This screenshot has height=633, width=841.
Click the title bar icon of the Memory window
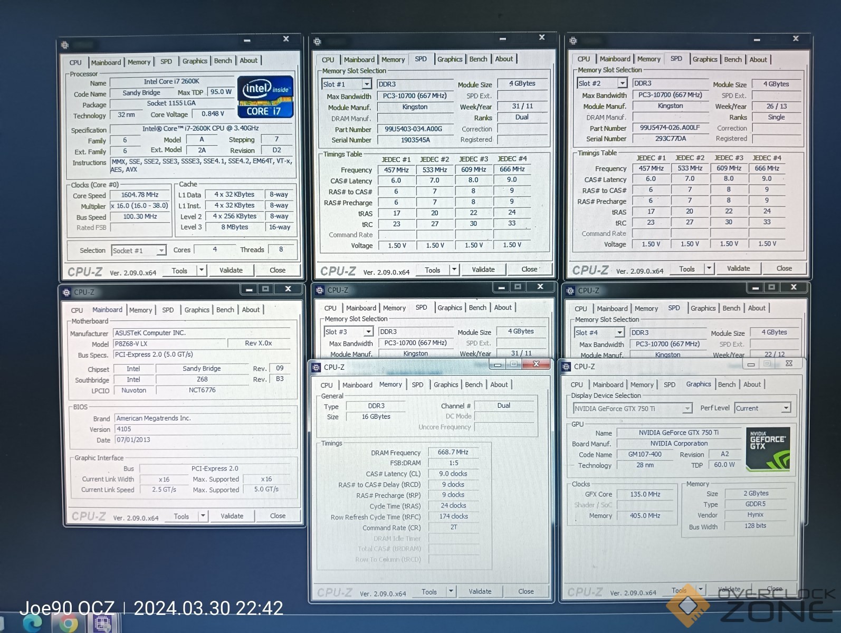[x=316, y=367]
